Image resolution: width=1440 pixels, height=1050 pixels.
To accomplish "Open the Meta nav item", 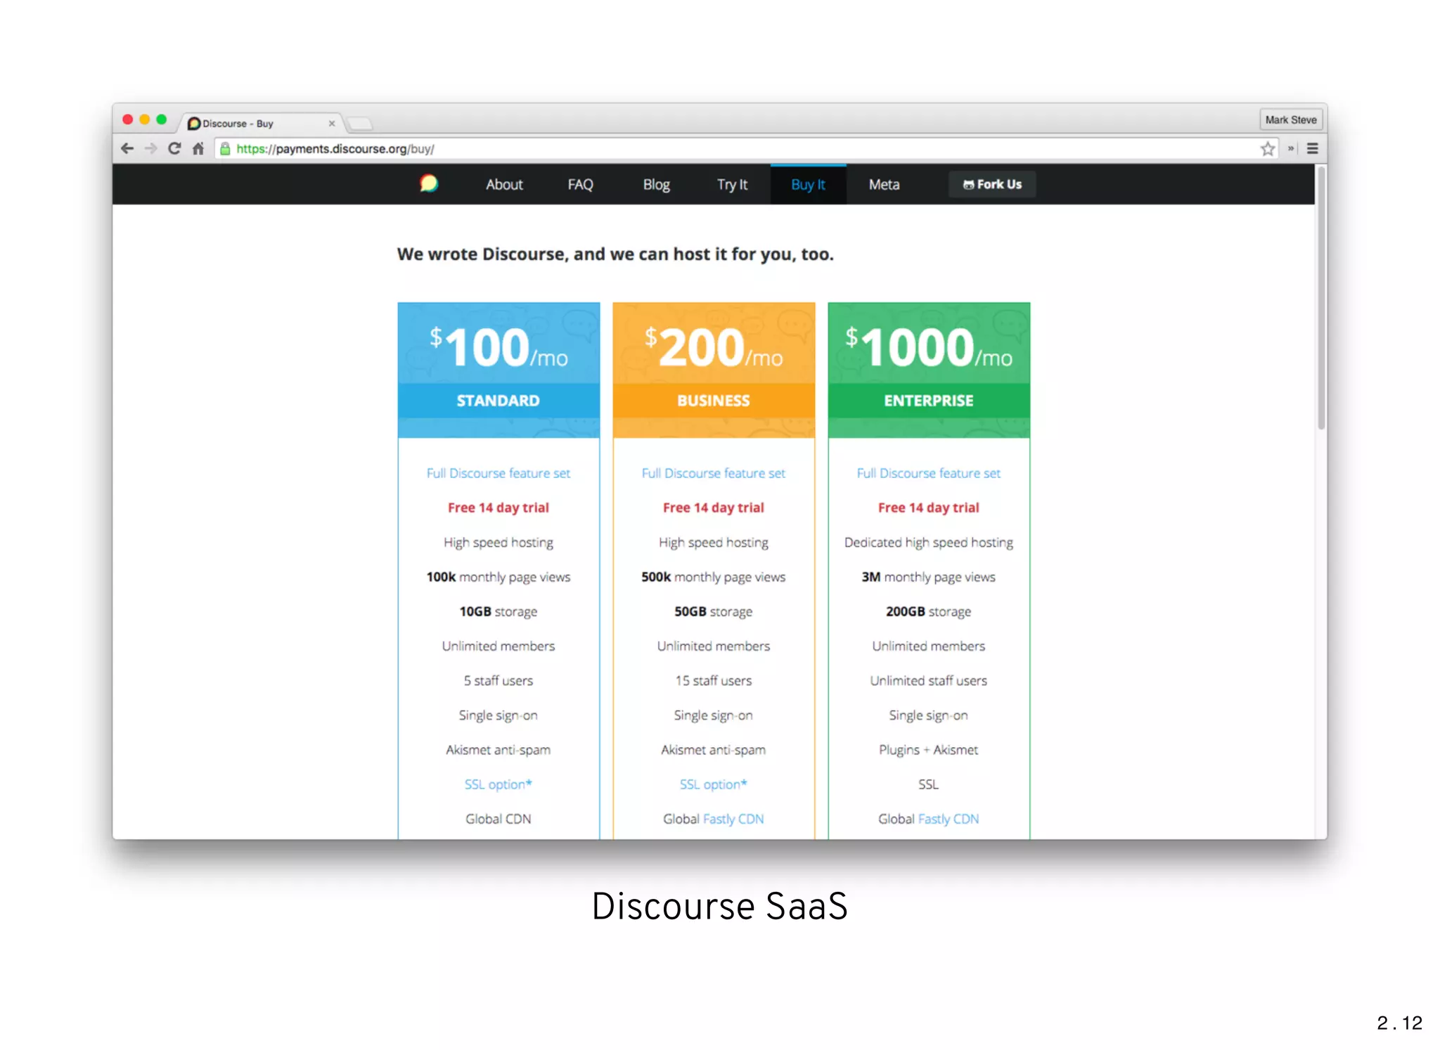I will pyautogui.click(x=884, y=184).
